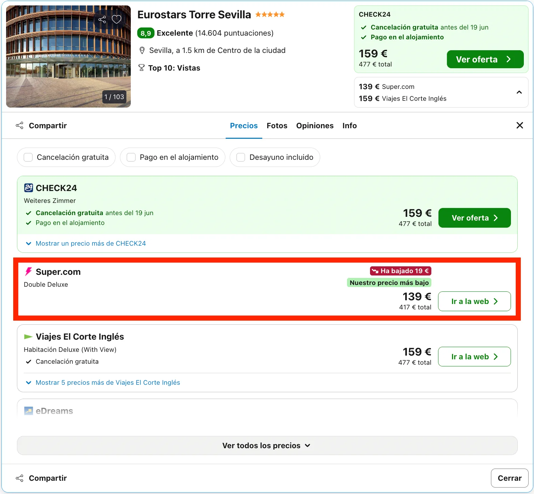The height and width of the screenshot is (494, 534).
Task: Click the five-star rating icons
Action: click(x=270, y=14)
